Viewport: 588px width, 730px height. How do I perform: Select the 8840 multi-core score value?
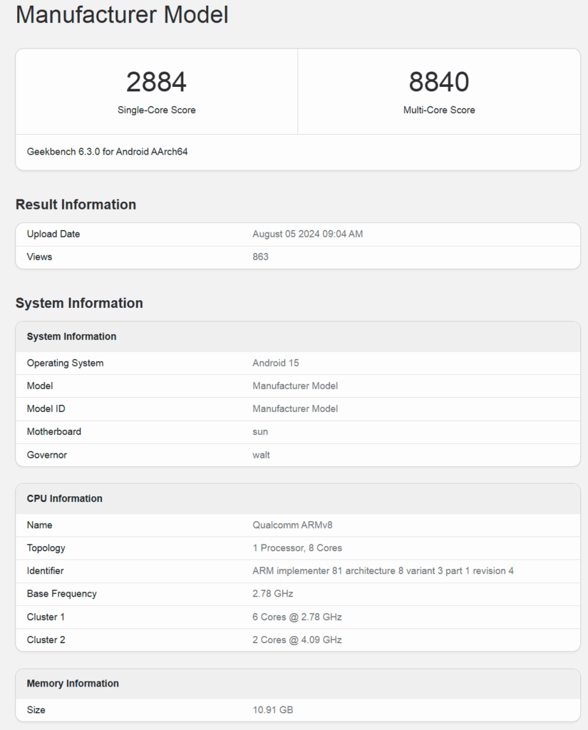coord(439,82)
